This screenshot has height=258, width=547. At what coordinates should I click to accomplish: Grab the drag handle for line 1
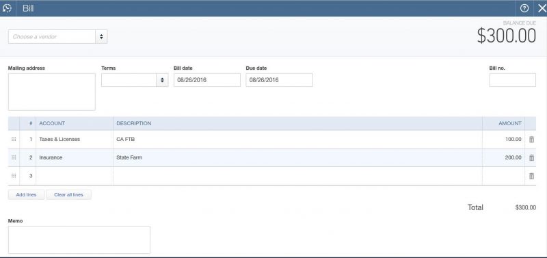[14, 139]
